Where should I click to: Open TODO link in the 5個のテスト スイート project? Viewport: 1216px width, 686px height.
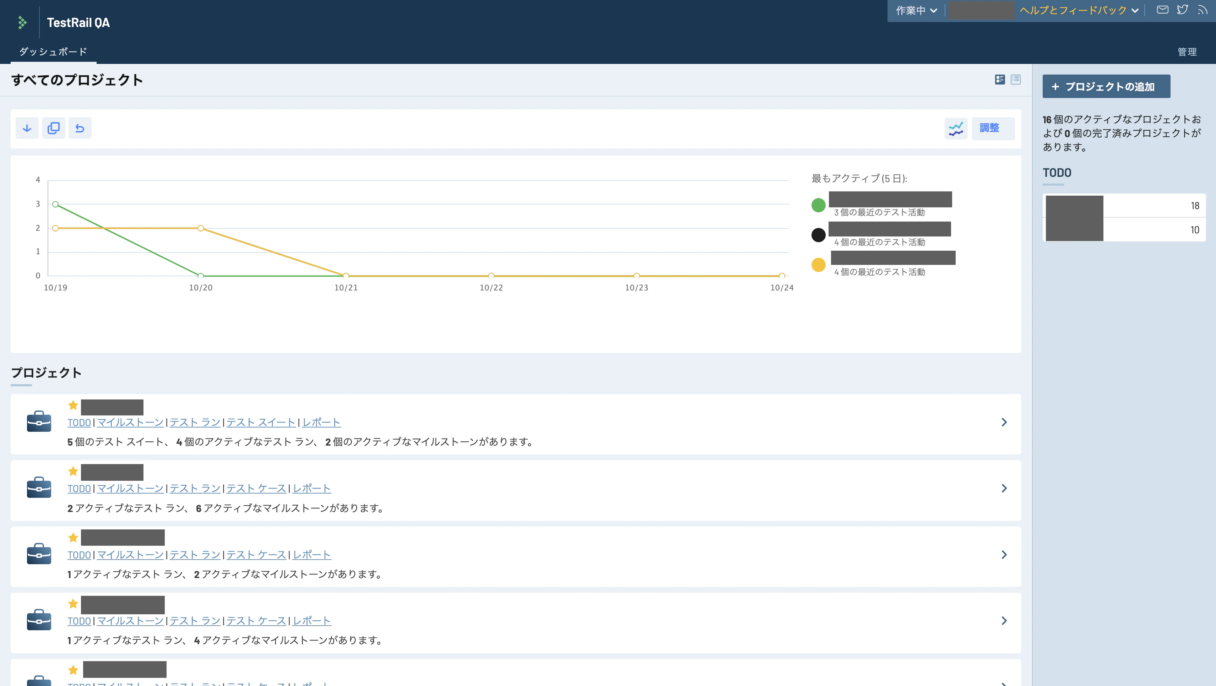click(79, 422)
